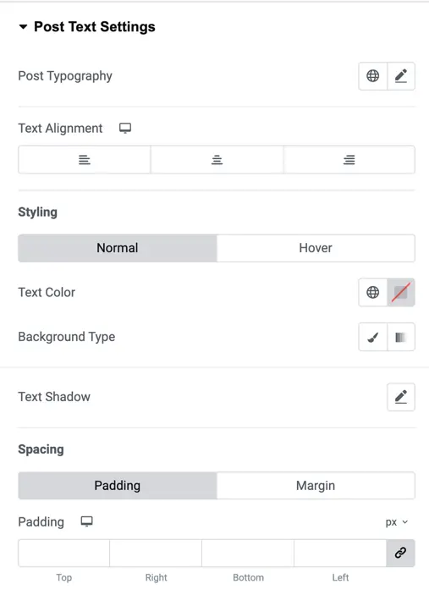
Task: Open Text Alignment responsive device selector
Action: (125, 129)
